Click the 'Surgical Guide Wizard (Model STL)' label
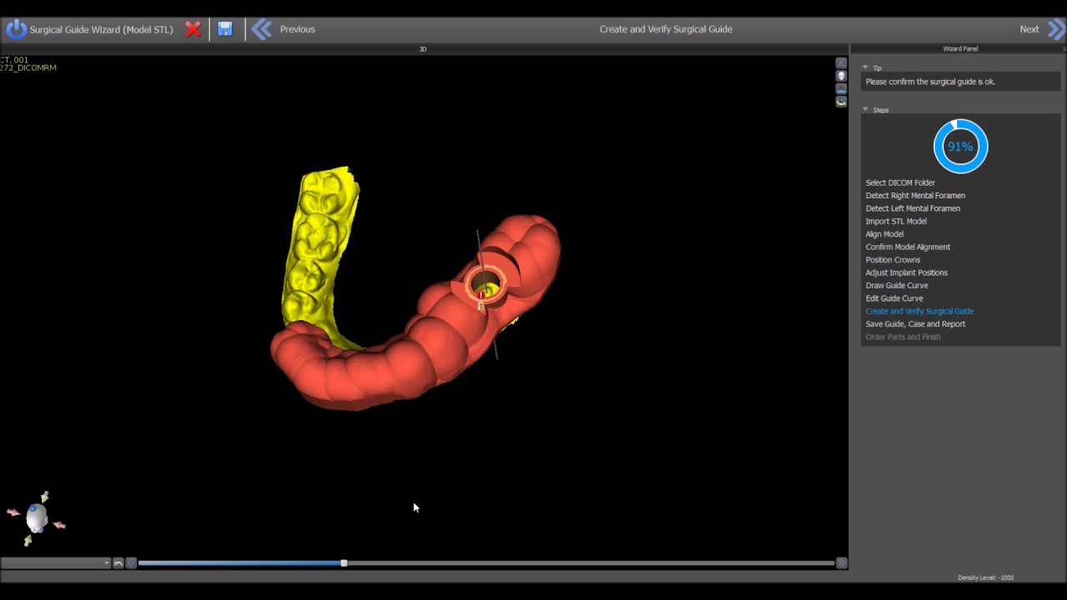Viewport: 1067px width, 600px height. [101, 29]
